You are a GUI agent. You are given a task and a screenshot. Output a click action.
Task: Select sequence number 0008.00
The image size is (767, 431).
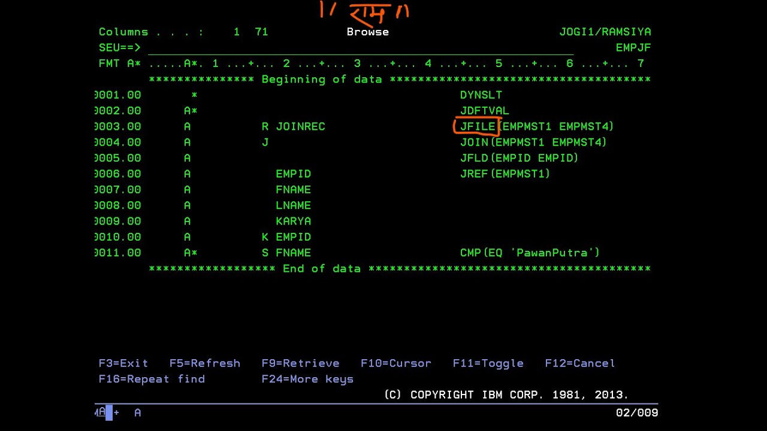118,205
